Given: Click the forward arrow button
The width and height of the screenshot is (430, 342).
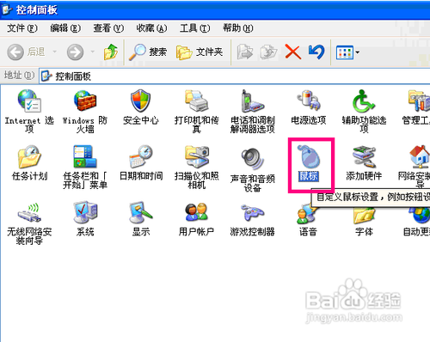Looking at the screenshot, I should click(75, 52).
